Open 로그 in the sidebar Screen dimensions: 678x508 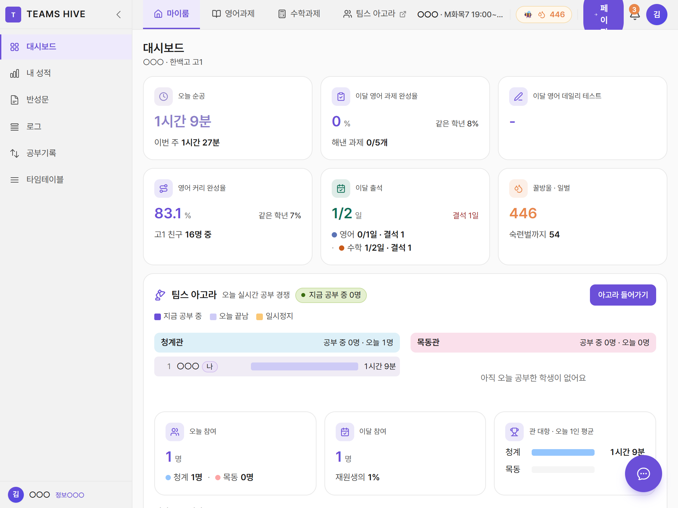click(x=66, y=127)
